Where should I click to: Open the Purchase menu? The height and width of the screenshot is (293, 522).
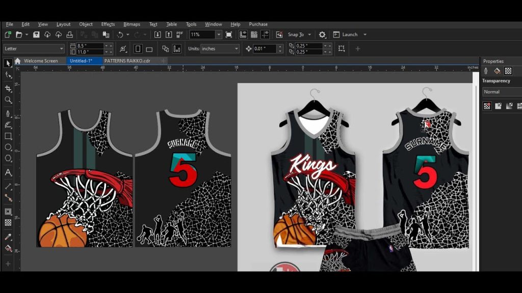(258, 24)
